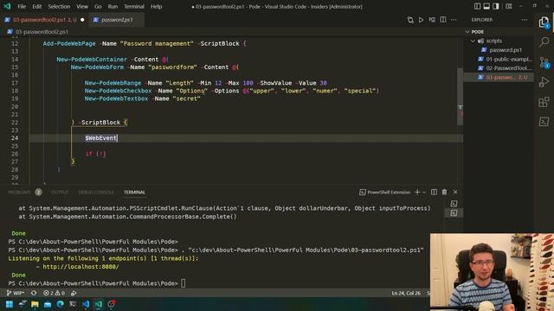
Task: Switch to VS Code Insiders in taskbar
Action: tap(99, 304)
